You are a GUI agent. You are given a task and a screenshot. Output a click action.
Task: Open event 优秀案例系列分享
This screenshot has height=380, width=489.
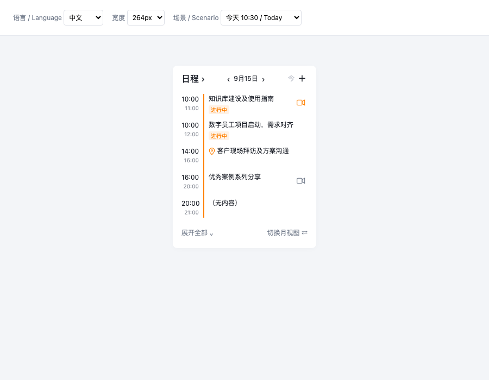tap(235, 177)
